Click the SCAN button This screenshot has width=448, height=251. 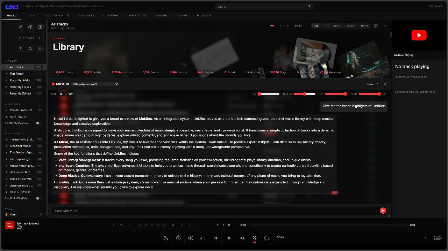click(x=280, y=237)
